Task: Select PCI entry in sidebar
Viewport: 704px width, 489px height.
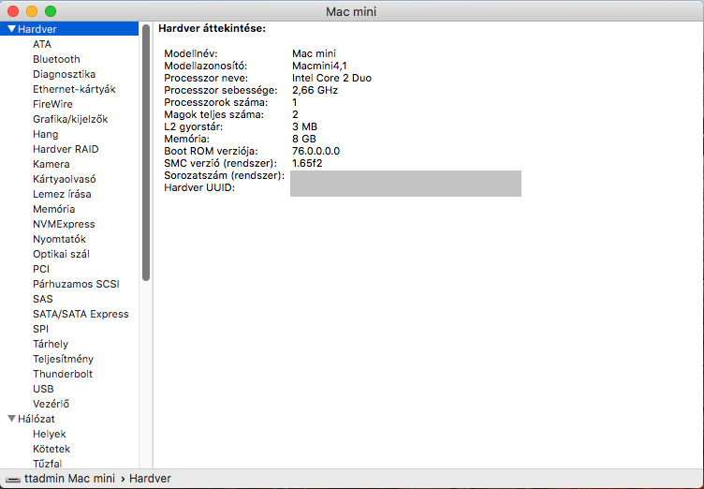Action: 41,269
